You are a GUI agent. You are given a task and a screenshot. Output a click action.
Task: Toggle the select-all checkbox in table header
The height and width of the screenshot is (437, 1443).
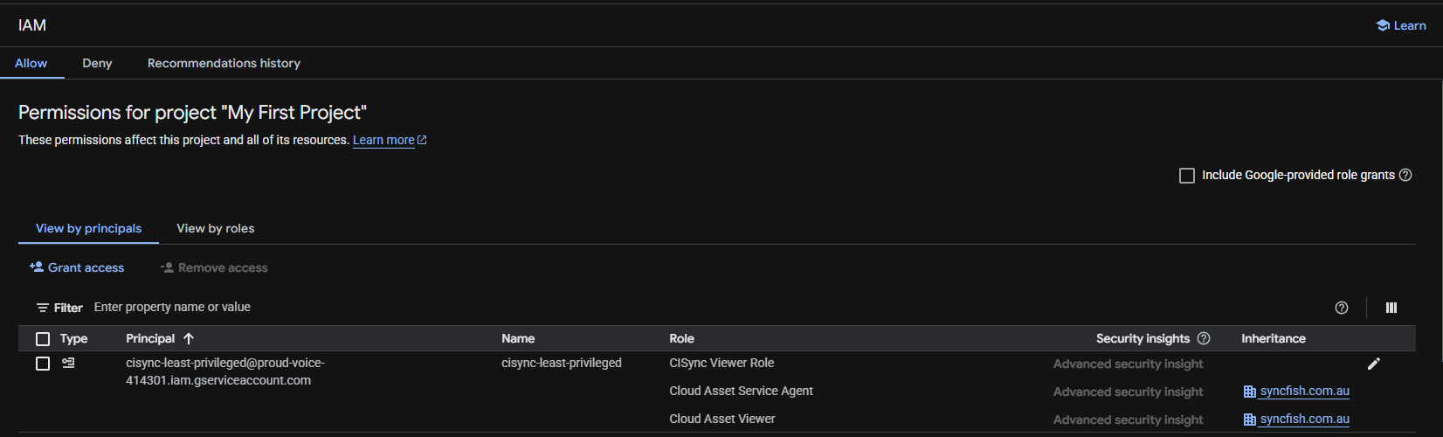43,339
